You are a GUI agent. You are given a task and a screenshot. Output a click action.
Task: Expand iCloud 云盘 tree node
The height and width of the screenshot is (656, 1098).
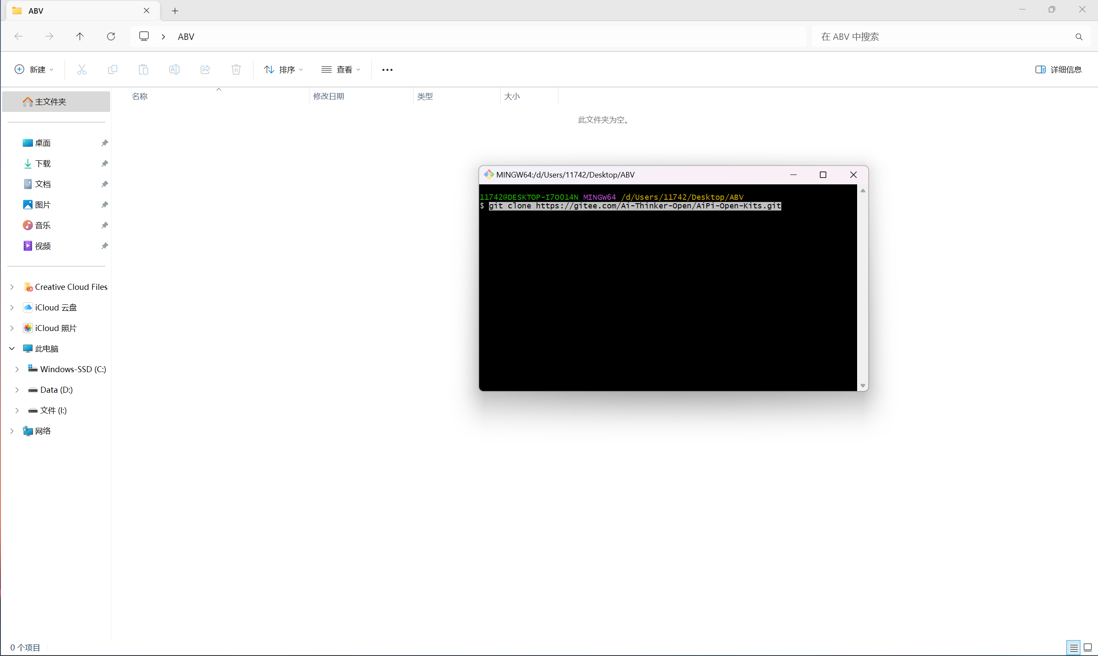(12, 308)
